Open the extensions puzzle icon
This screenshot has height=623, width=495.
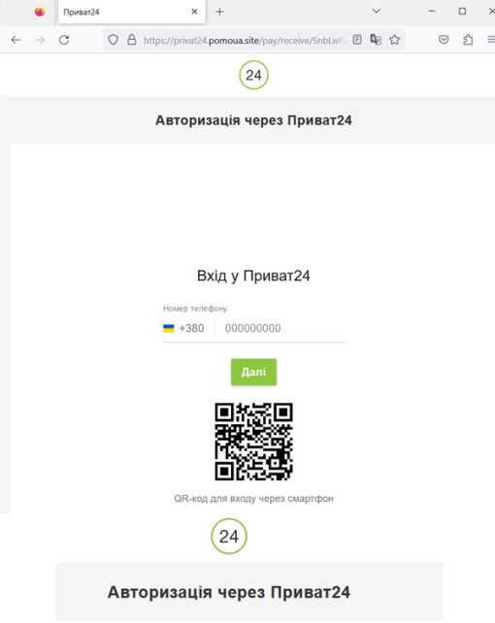pos(468,40)
